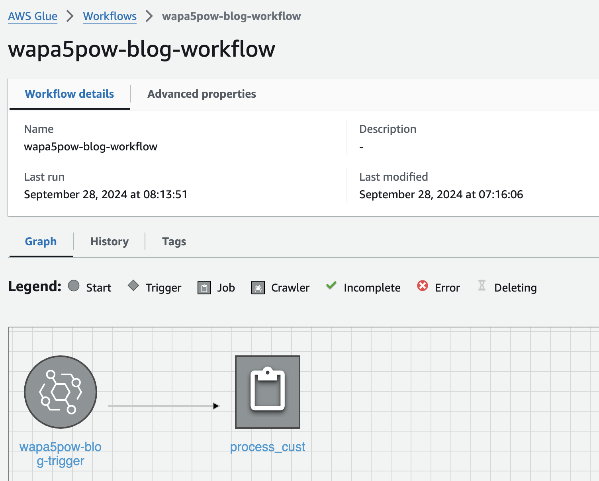599x481 pixels.
Task: Click the arrow connecting trigger to job
Action: [x=164, y=406]
